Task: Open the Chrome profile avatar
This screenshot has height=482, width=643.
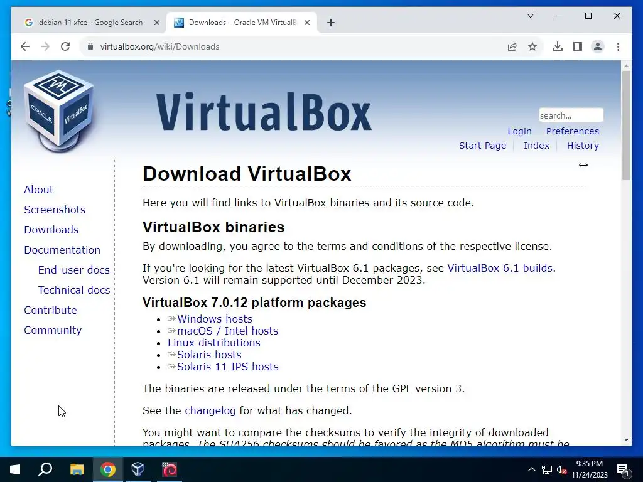Action: (598, 46)
